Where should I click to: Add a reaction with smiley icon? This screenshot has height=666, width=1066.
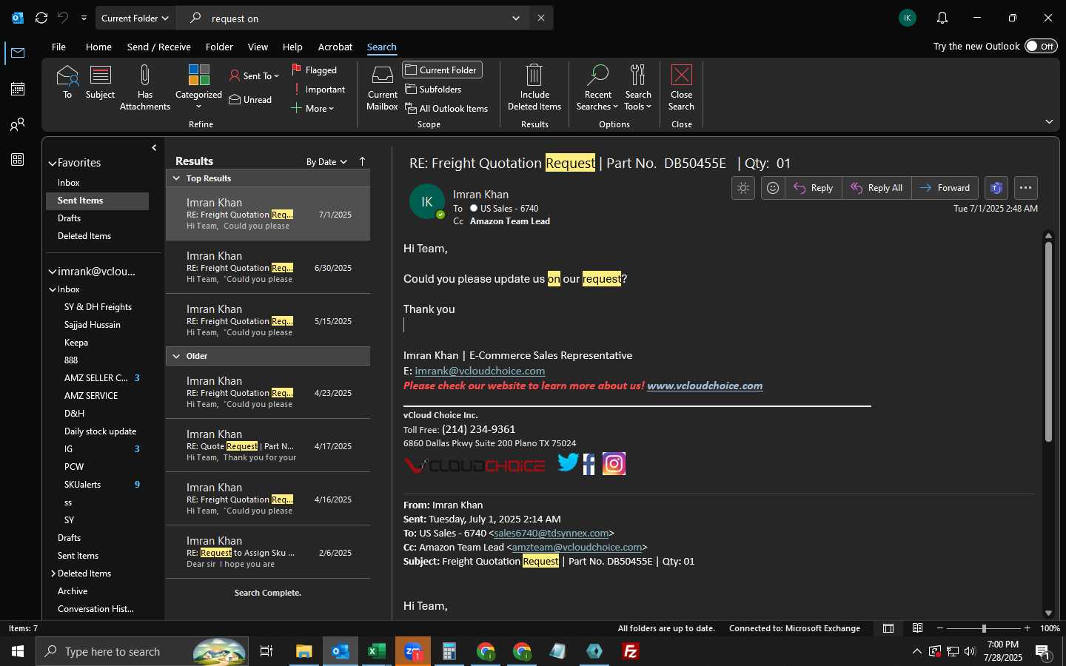[x=773, y=188]
